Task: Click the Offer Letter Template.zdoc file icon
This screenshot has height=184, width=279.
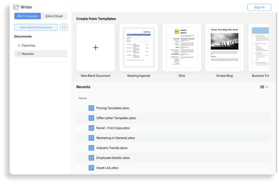Action: pos(91,118)
